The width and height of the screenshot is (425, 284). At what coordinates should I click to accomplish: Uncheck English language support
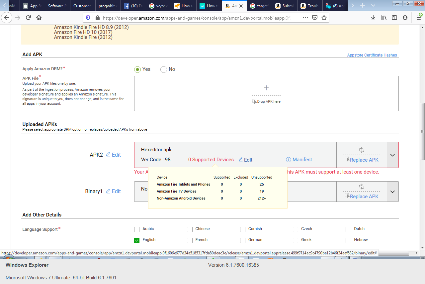pyautogui.click(x=137, y=240)
